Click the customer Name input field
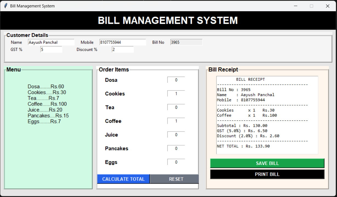This screenshot has height=197, width=337. (51, 42)
